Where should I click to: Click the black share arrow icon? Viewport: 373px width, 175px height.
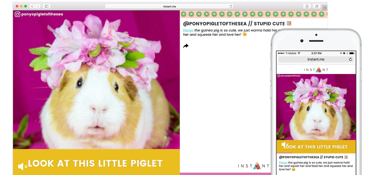pos(186,46)
